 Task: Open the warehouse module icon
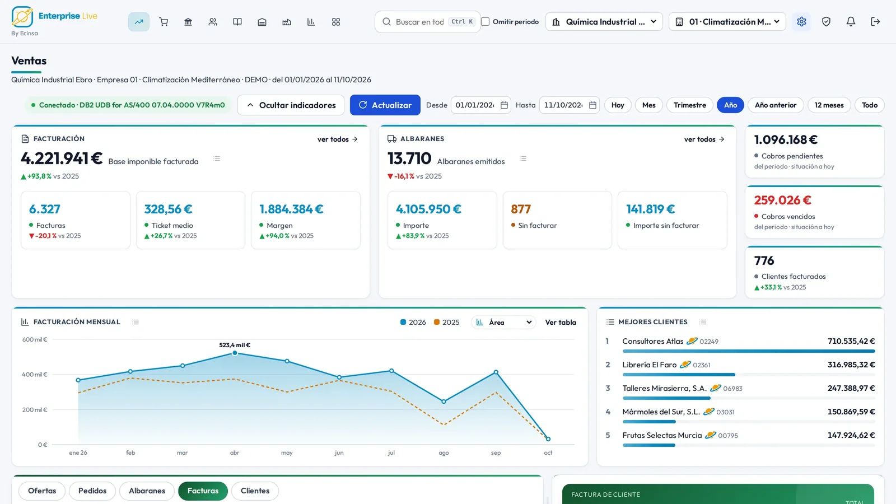pyautogui.click(x=262, y=22)
